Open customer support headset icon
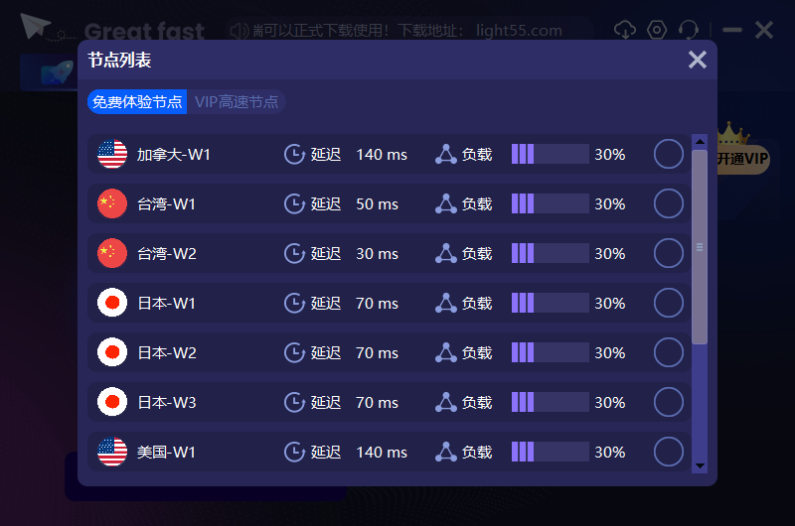Image resolution: width=795 pixels, height=526 pixels. [688, 30]
